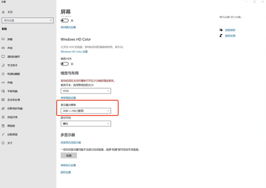
Task: Open the 图形设置 link
Action: 66,172
